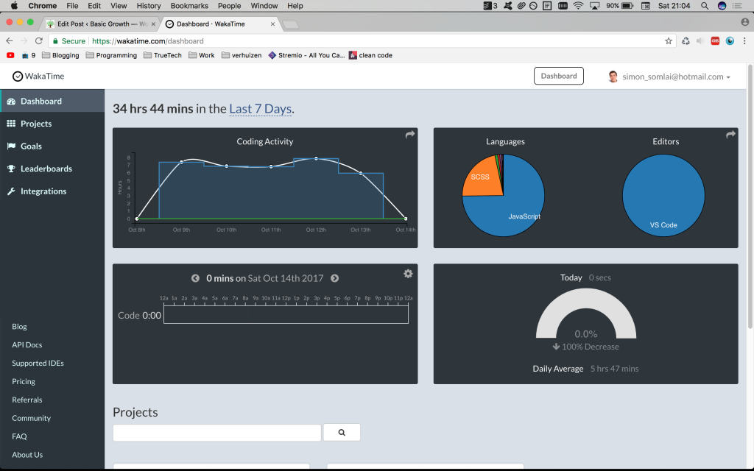Click the share arrow on Coding Activity
This screenshot has height=471, width=754.
[x=410, y=135]
